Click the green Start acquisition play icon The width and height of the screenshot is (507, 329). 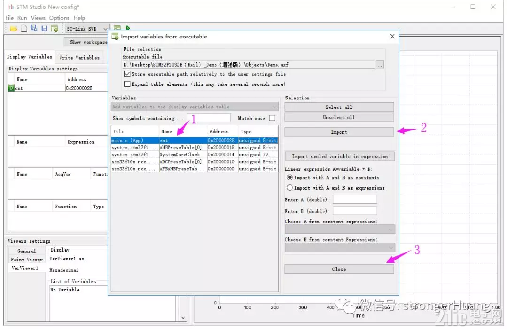(x=128, y=28)
